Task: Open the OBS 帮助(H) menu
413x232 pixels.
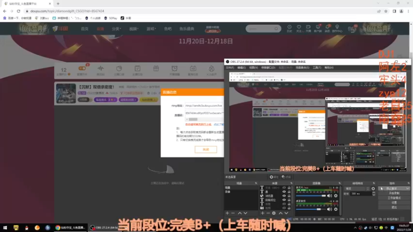Action: (329, 68)
